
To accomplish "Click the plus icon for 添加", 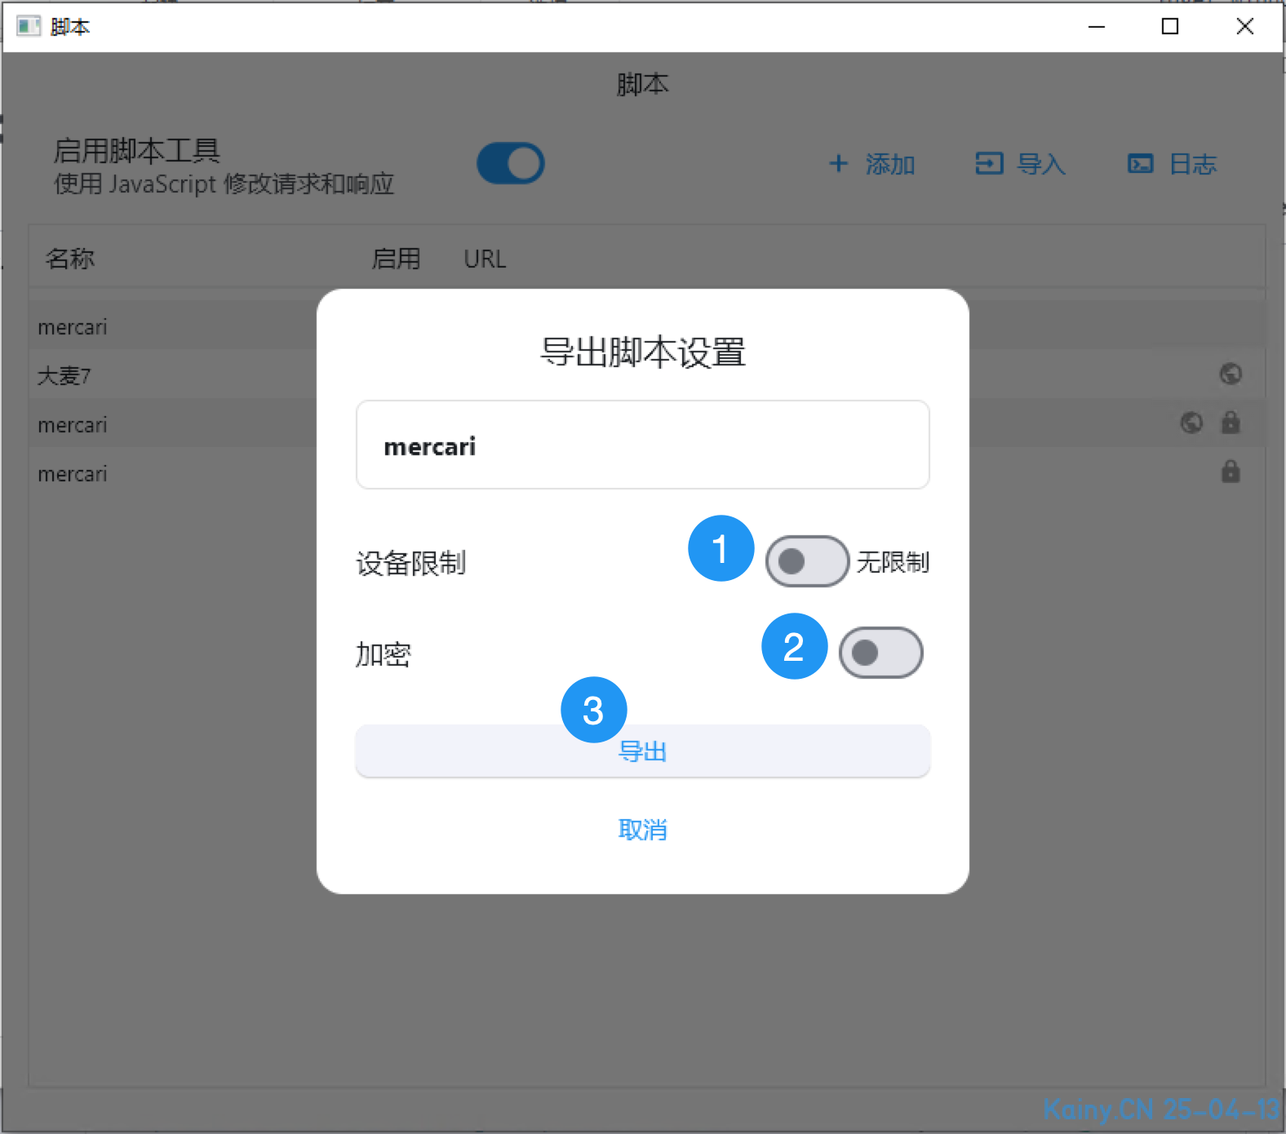I will 838,164.
